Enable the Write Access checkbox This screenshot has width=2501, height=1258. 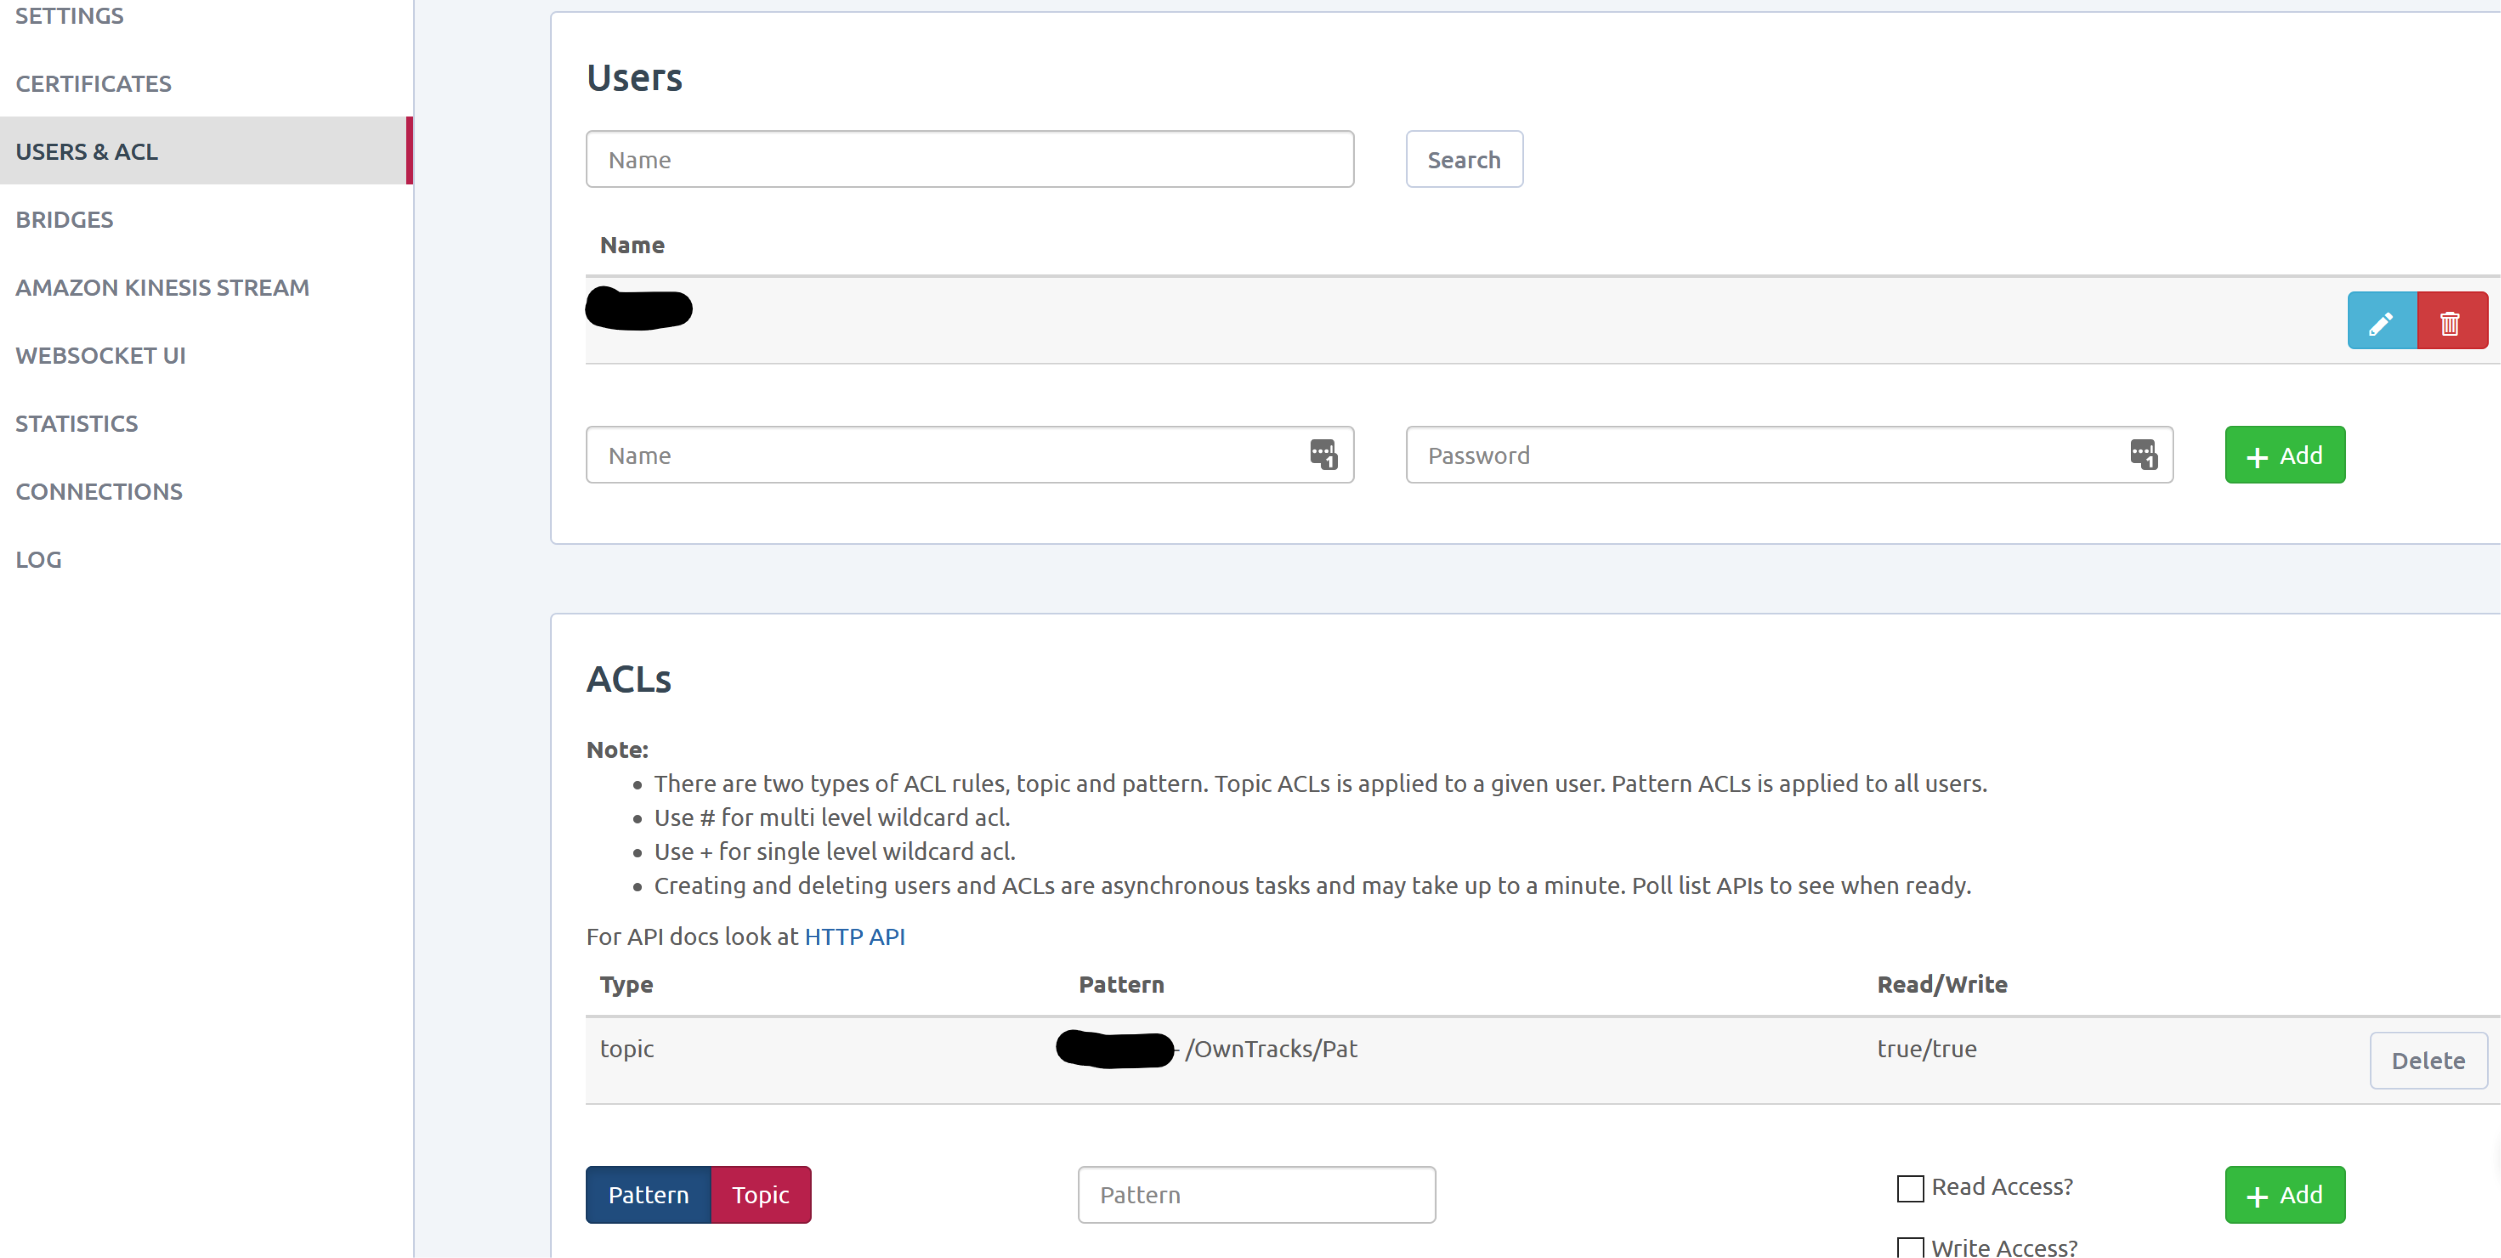click(1910, 1247)
